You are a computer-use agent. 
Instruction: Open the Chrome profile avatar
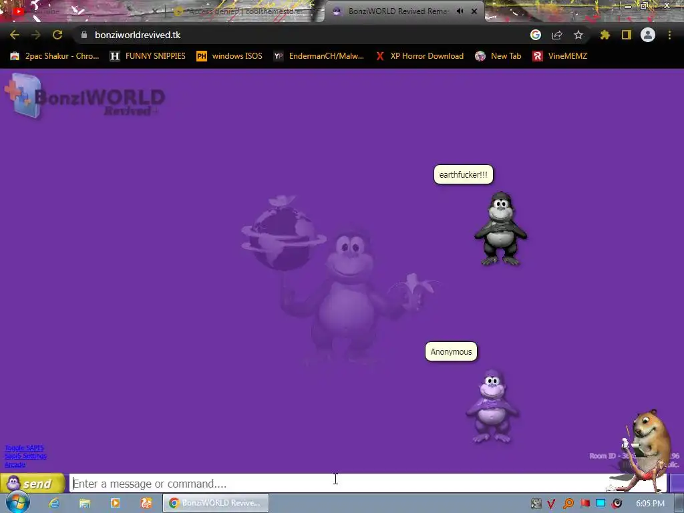click(648, 35)
